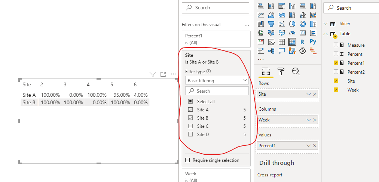The width and height of the screenshot is (379, 182).
Task: Select the Funnel chart visualization
Action: pos(271,24)
